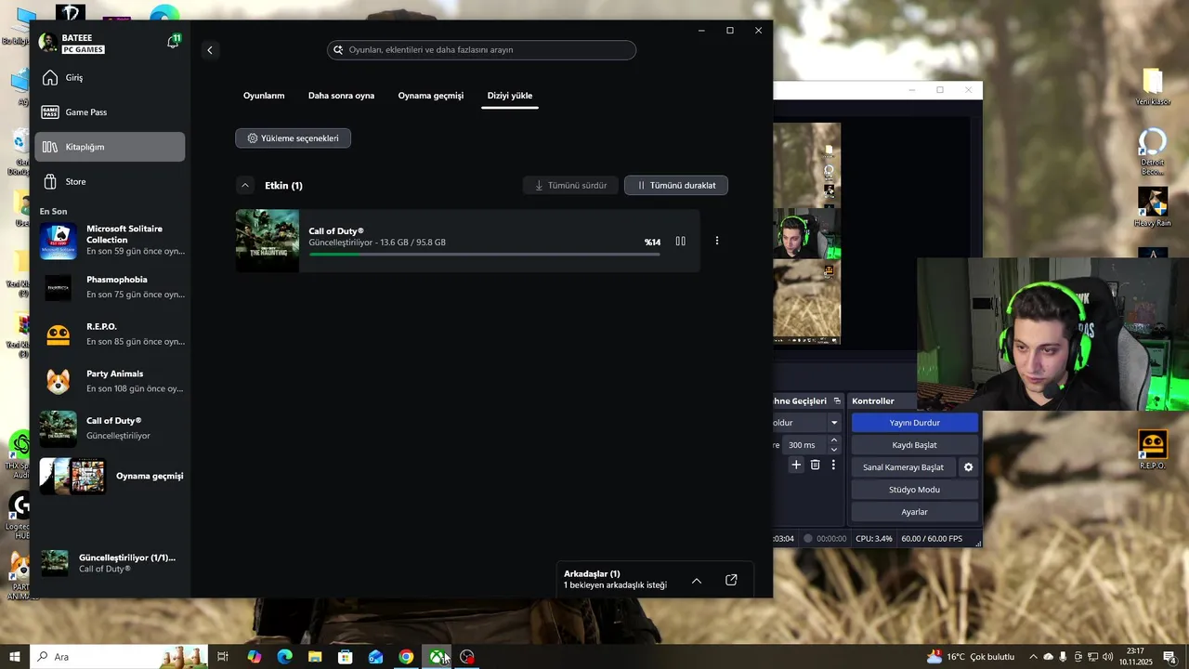Open virtual camera settings gear in OBS
Viewport: 1189px width, 669px height.
pos(968,467)
